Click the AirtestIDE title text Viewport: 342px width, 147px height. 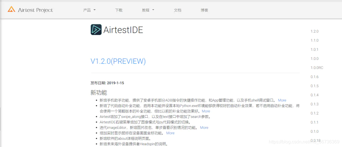coord(123,30)
